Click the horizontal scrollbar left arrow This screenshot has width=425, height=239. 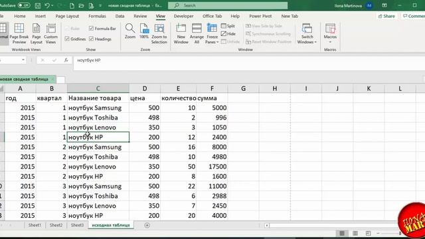[x=267, y=226]
